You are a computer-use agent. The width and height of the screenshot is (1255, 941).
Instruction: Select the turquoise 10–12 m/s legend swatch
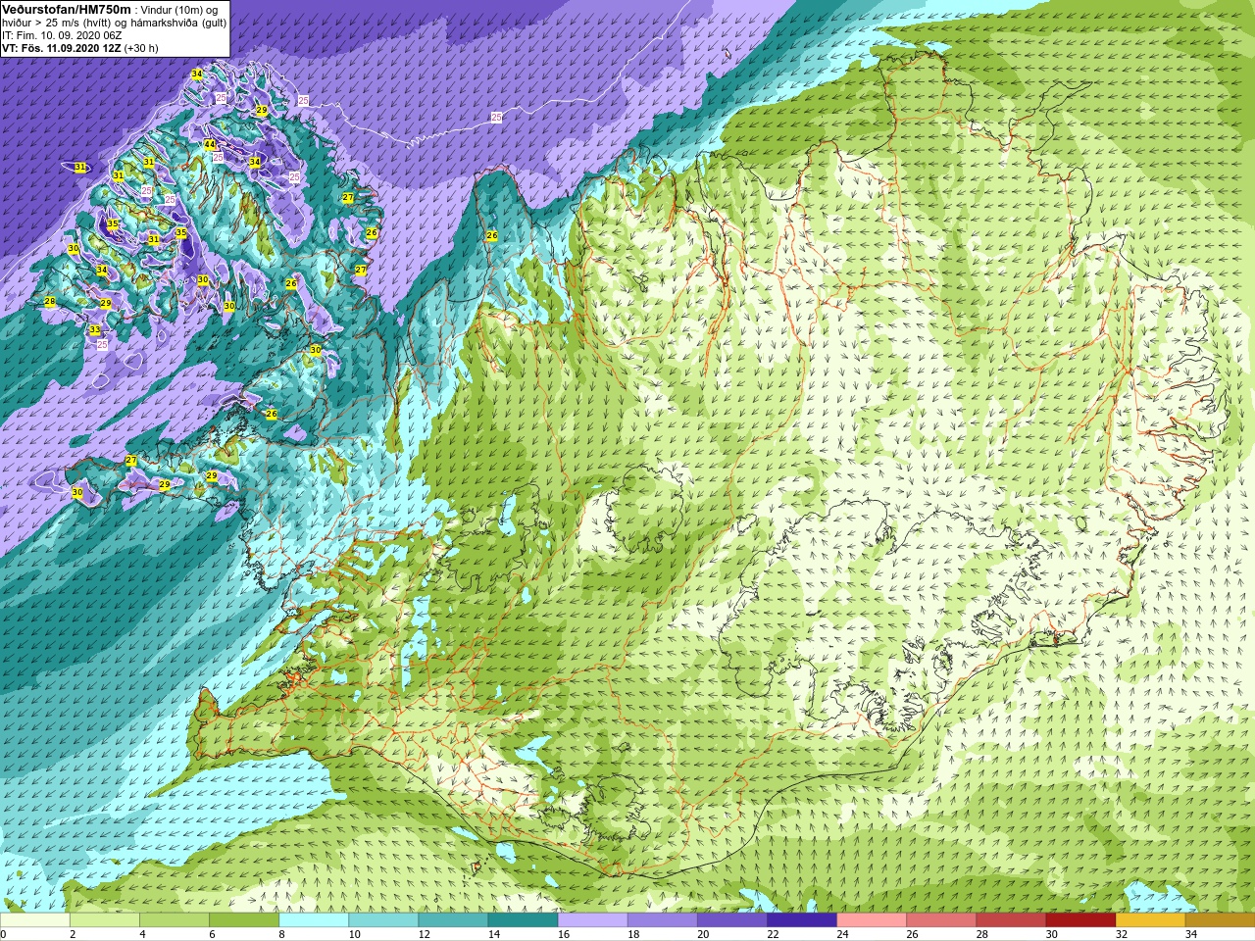pos(383,920)
